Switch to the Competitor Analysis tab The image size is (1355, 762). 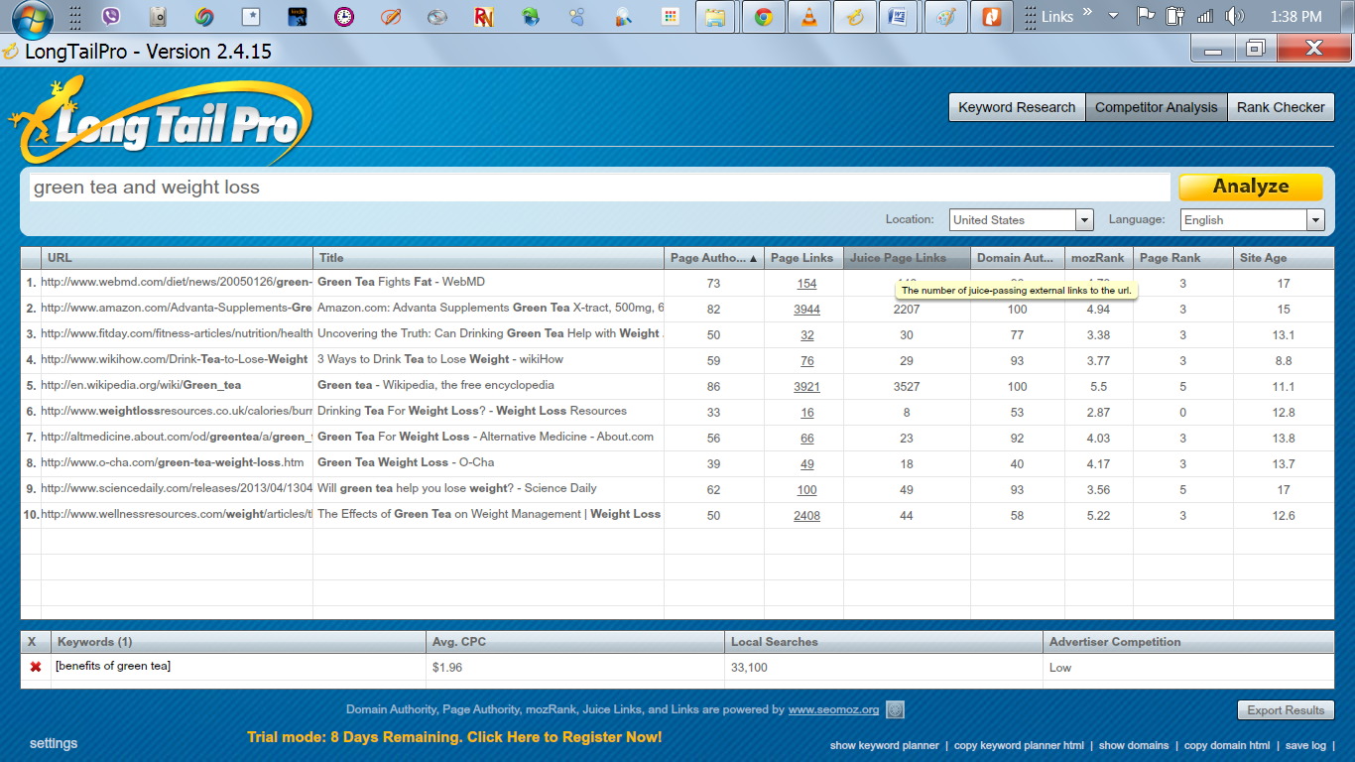1156,107
